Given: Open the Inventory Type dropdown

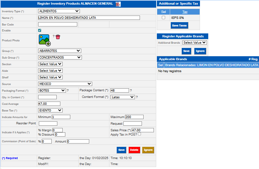Looking at the screenshot, I should pyautogui.click(x=59, y=11).
